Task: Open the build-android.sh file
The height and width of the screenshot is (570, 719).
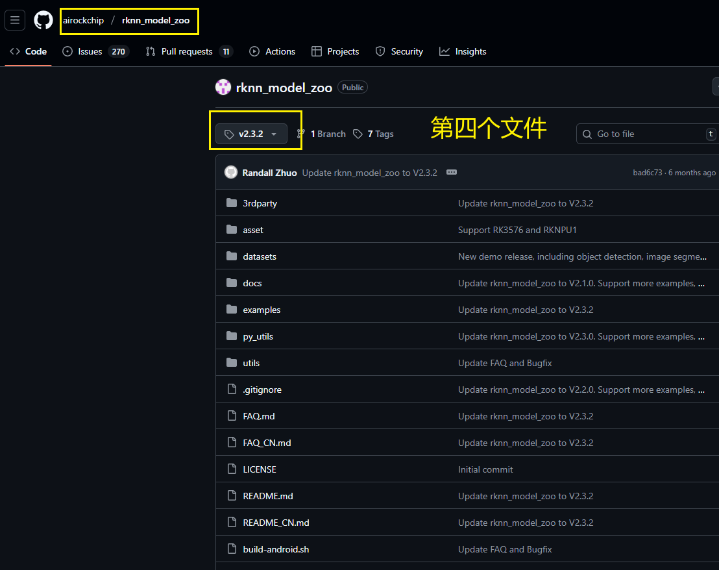Action: (276, 549)
